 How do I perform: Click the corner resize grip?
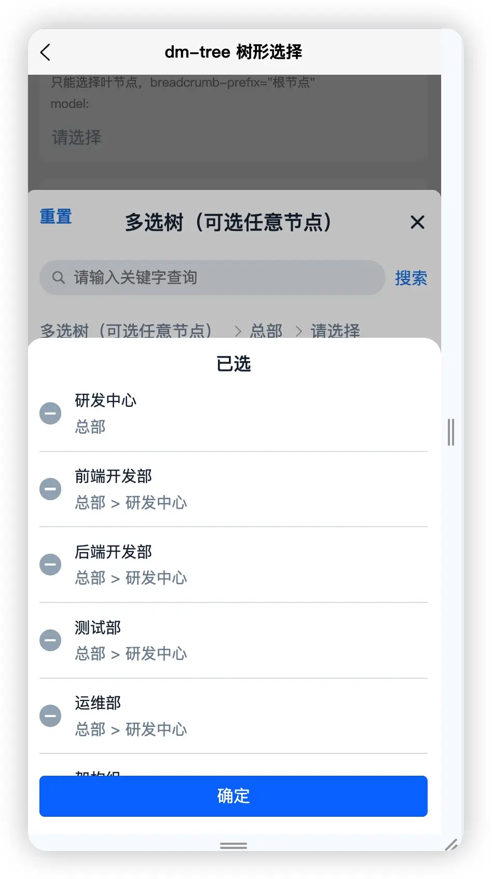click(452, 845)
